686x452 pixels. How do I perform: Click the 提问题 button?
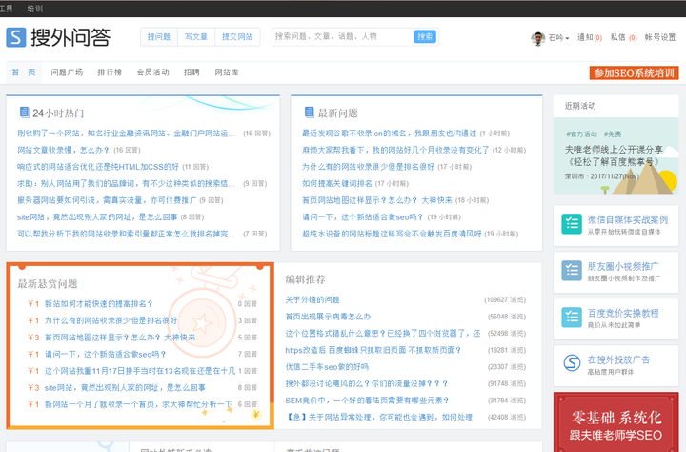pyautogui.click(x=159, y=37)
